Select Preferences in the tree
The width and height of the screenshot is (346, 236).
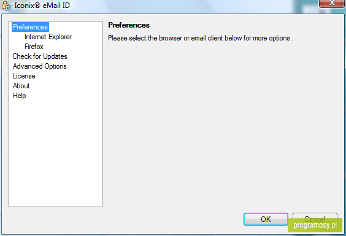(x=30, y=27)
